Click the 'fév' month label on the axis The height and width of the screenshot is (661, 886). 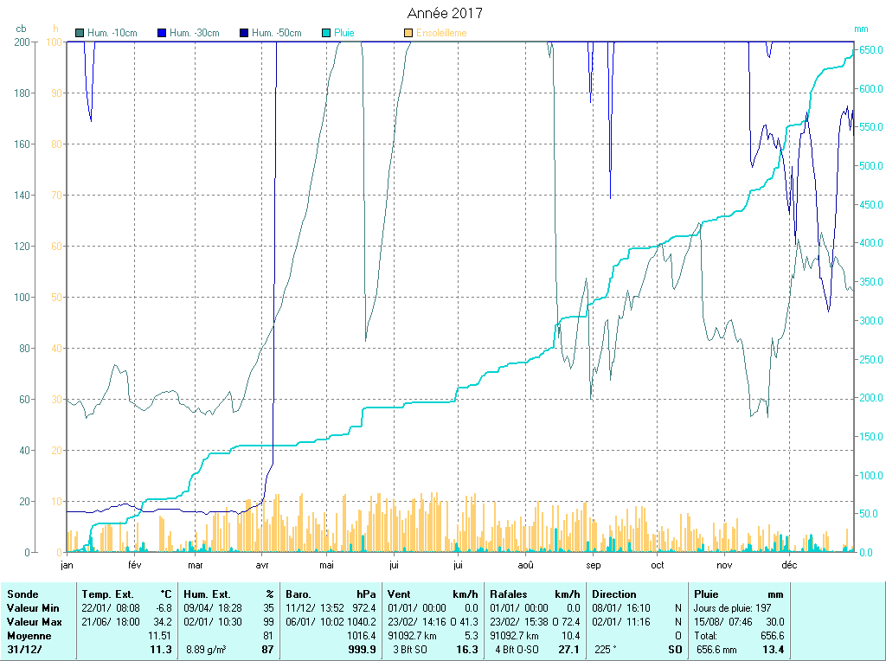point(134,565)
